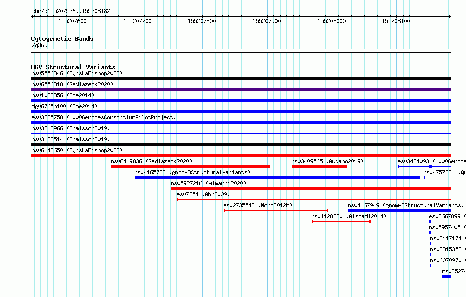Click the thin blue line of nsv3218966

click(x=241, y=134)
